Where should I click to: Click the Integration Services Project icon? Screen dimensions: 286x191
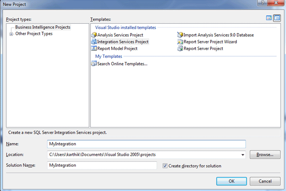point(94,42)
